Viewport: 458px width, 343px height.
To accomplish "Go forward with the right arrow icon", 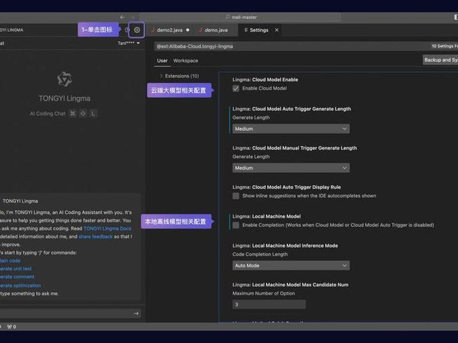I will pyautogui.click(x=133, y=17).
